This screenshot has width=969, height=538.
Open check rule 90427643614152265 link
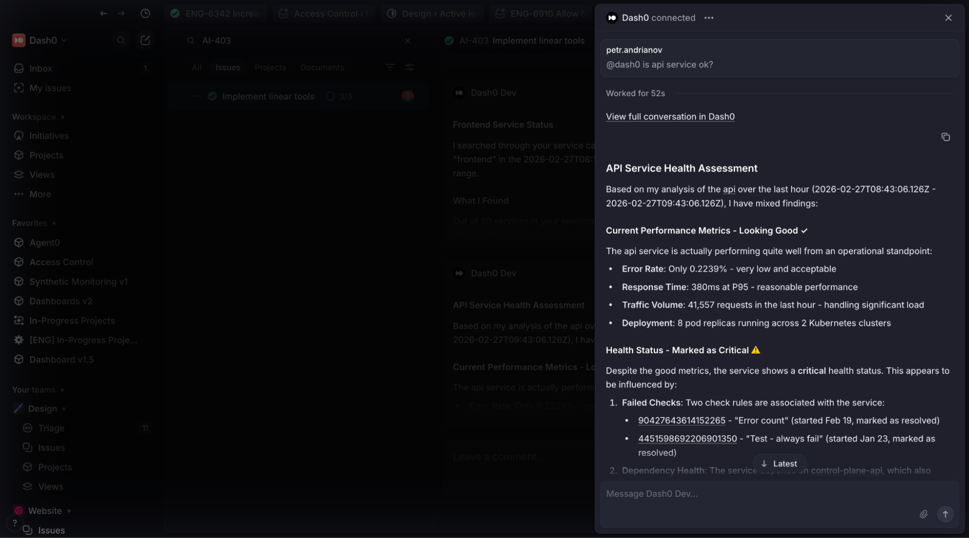click(682, 420)
